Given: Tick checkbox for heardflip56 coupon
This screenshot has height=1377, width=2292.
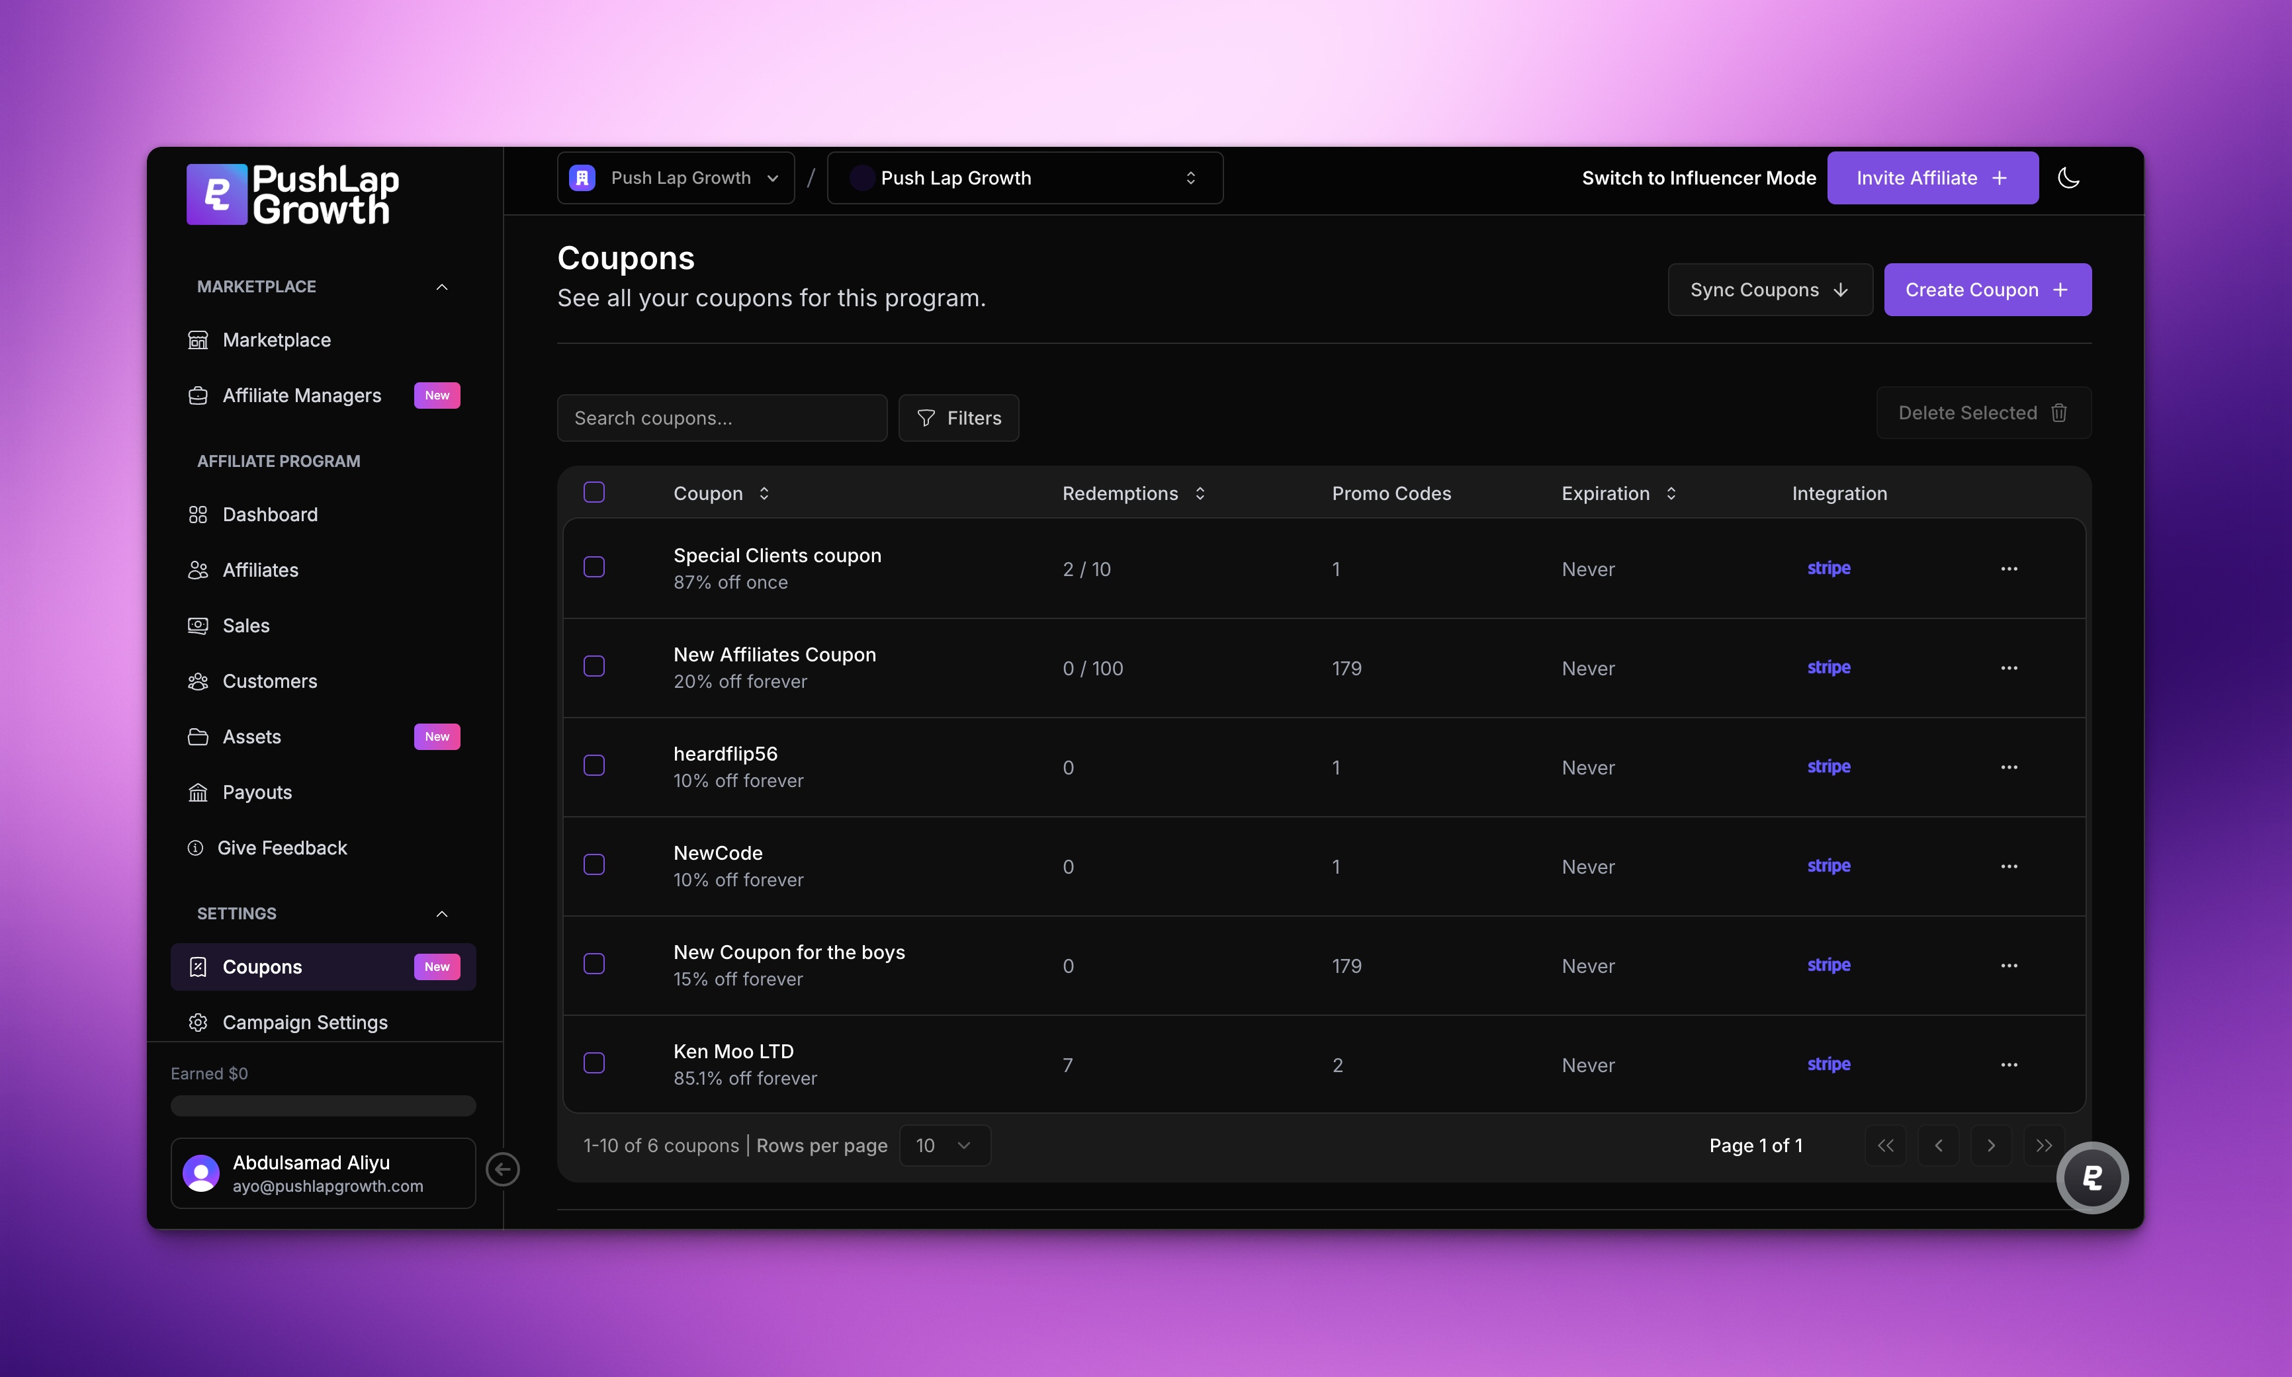Looking at the screenshot, I should [x=594, y=765].
